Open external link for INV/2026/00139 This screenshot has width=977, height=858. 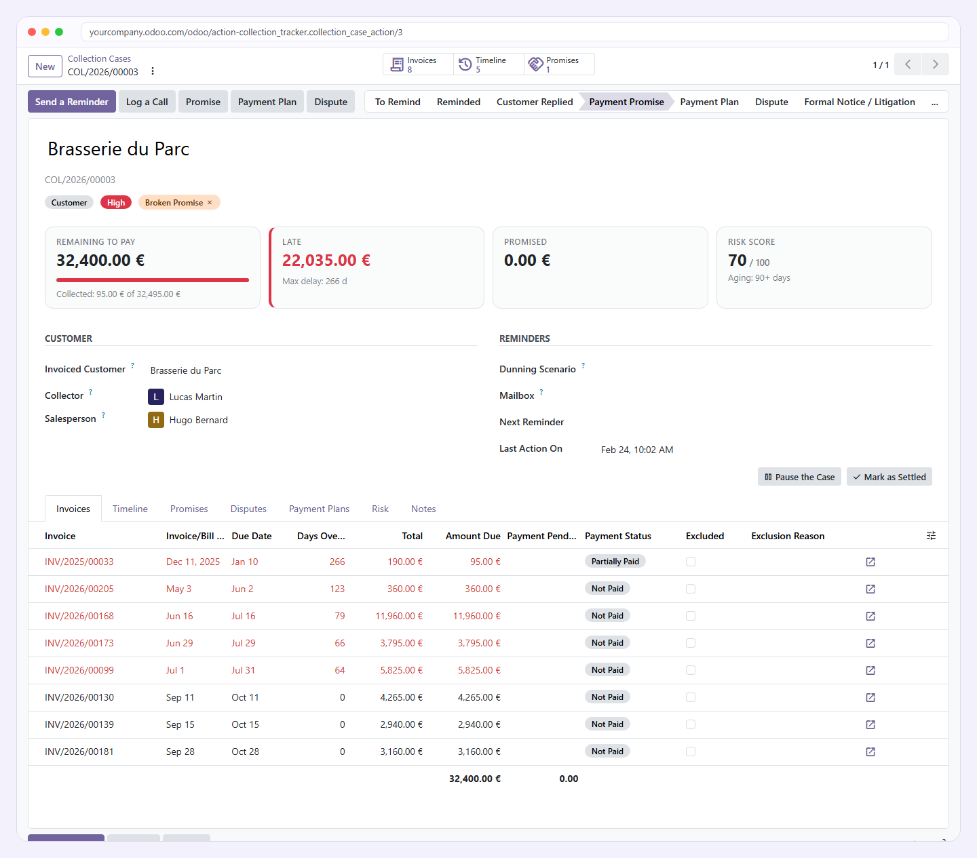(870, 724)
